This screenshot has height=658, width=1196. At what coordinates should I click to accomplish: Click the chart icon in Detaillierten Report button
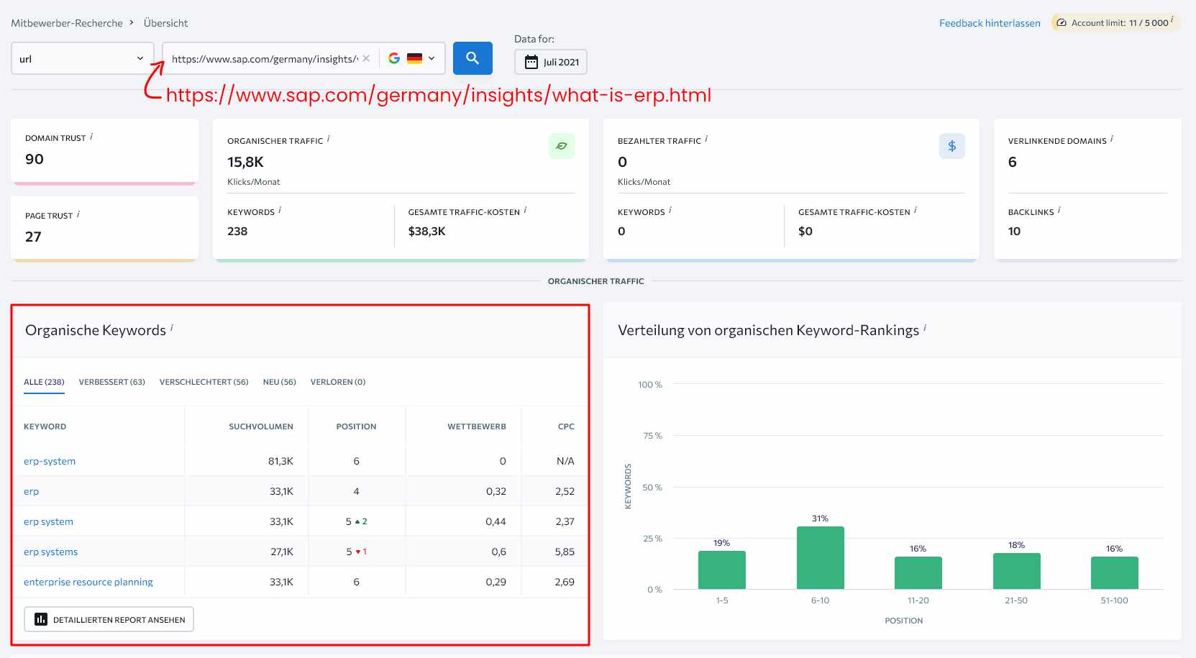tap(41, 619)
